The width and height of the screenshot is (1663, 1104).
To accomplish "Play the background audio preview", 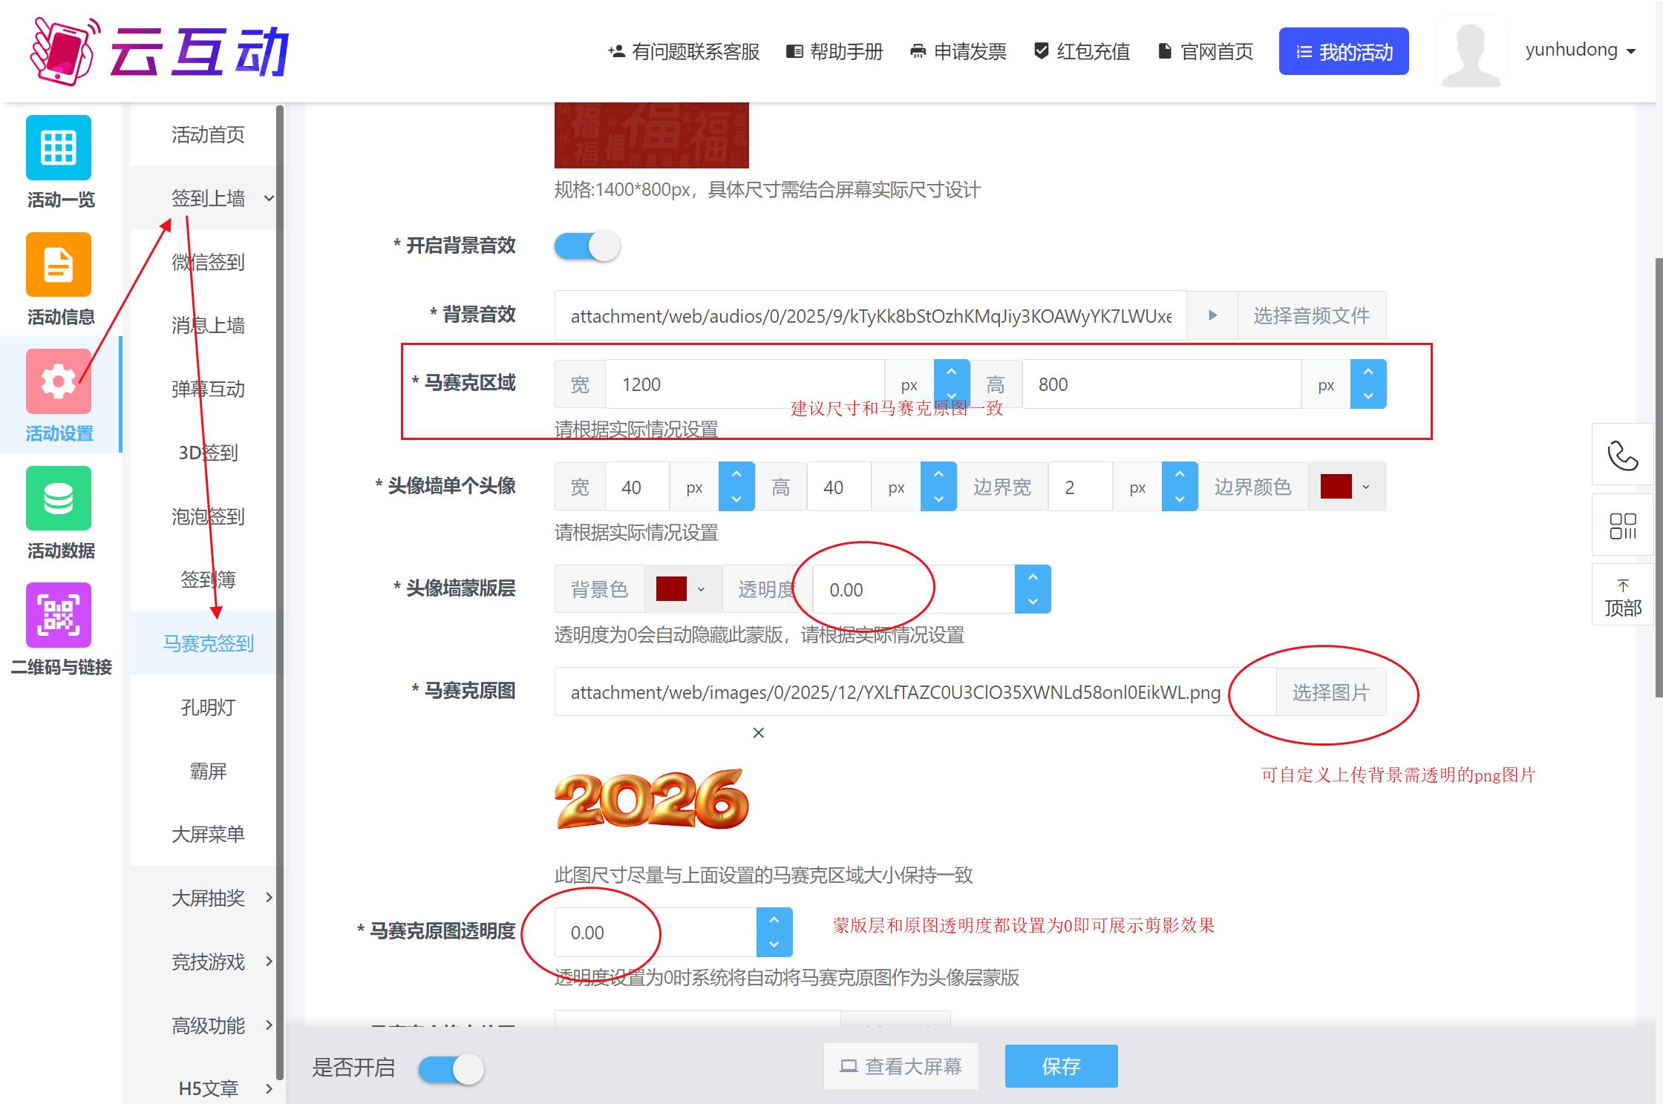I will 1212,315.
